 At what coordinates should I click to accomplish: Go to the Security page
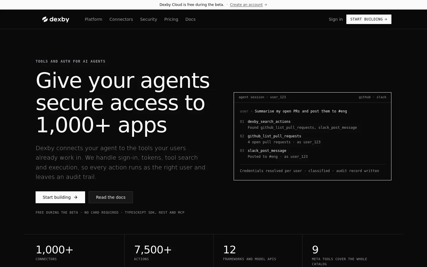pos(149,19)
